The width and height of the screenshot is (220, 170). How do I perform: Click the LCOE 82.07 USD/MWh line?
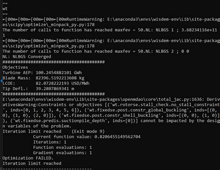coord(46,83)
